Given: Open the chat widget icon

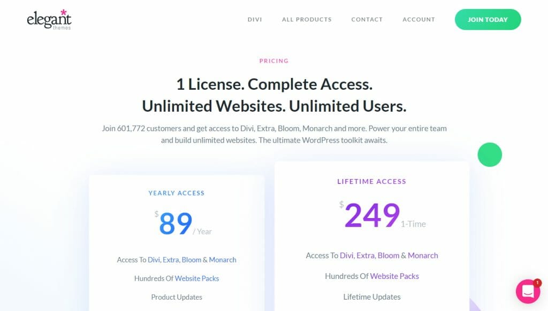Looking at the screenshot, I should tap(528, 291).
